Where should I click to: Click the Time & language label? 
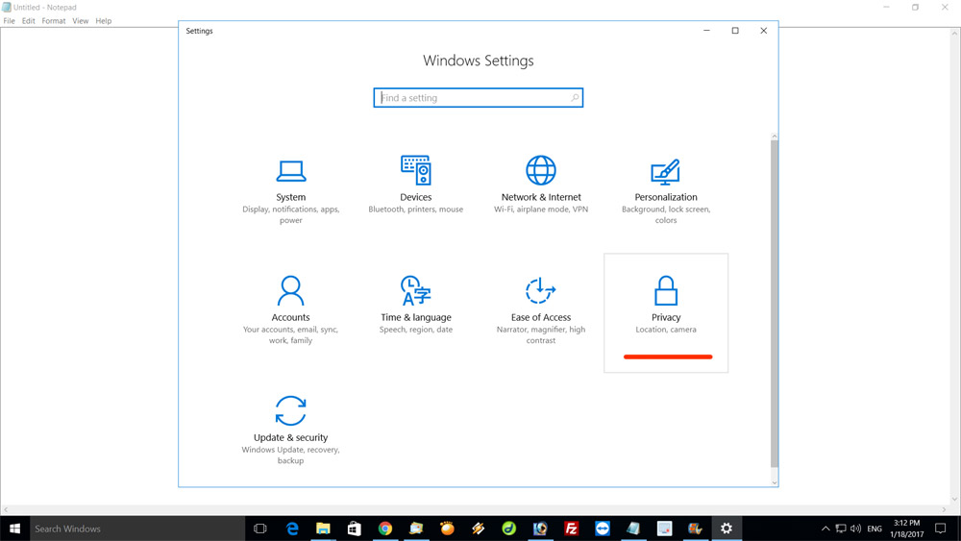click(415, 317)
